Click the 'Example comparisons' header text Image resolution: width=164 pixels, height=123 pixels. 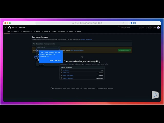(x=66, y=67)
